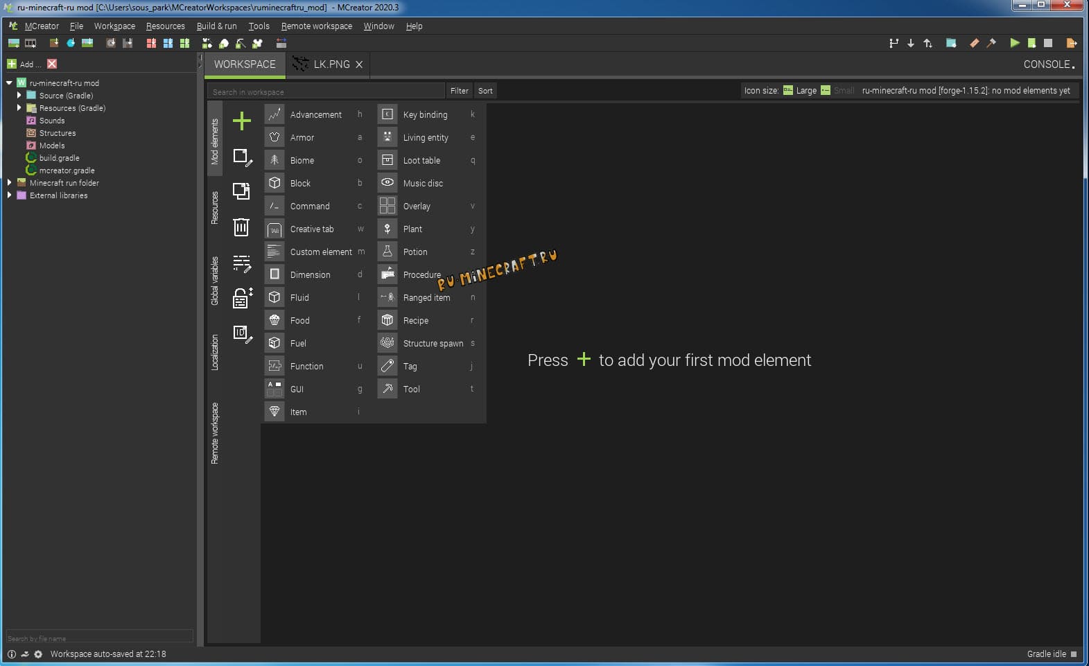1089x666 pixels.
Task: Open the Remote workspace menu
Action: tap(317, 26)
